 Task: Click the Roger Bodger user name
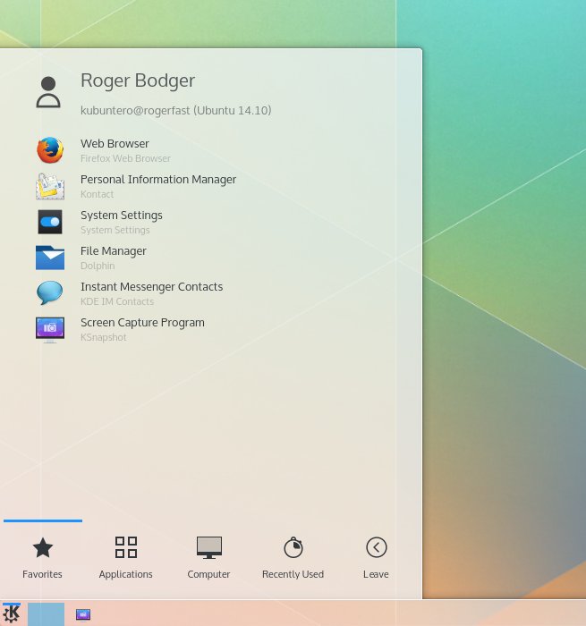138,80
